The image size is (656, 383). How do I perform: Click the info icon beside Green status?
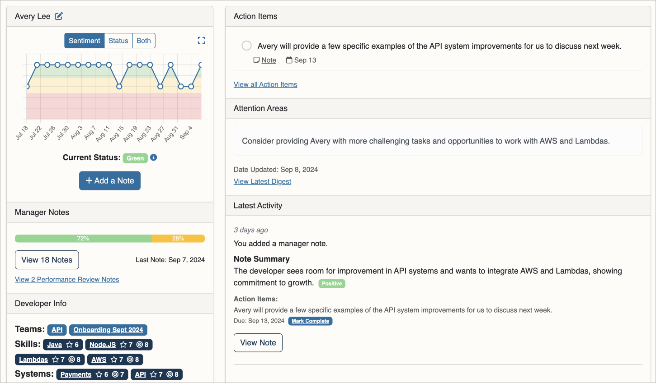click(154, 157)
